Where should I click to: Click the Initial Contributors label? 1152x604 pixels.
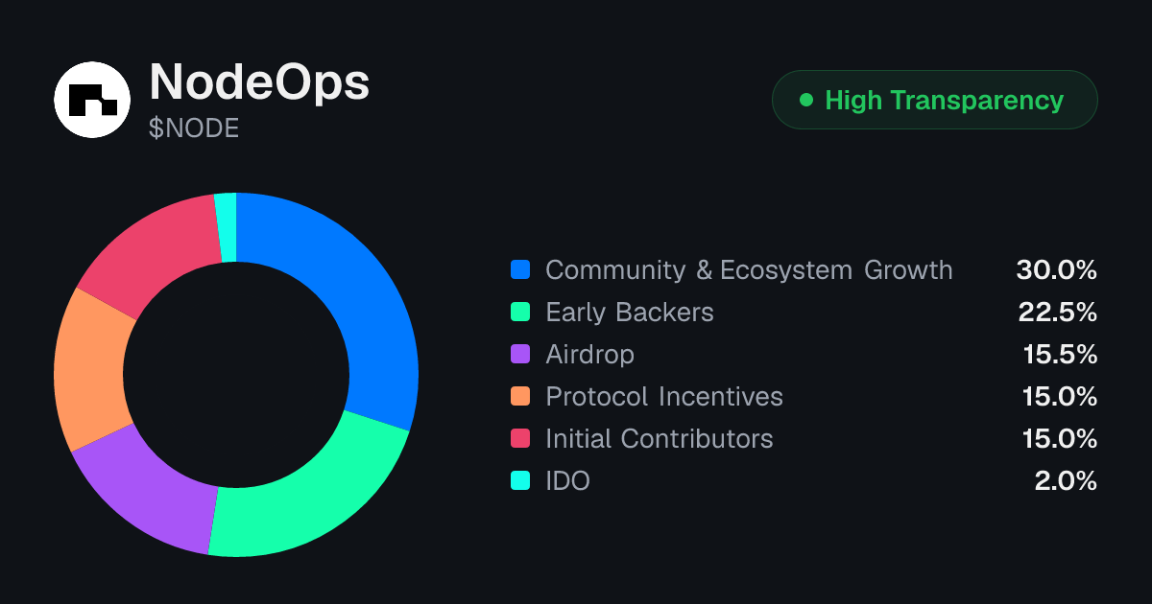point(660,439)
